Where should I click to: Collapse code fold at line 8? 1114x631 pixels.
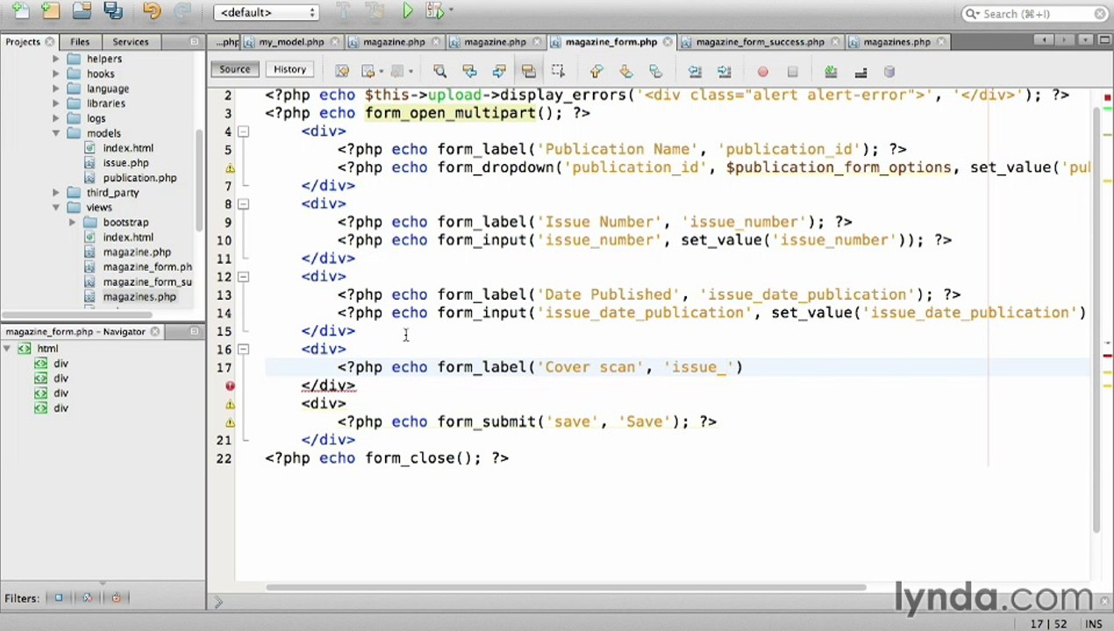pyautogui.click(x=244, y=204)
